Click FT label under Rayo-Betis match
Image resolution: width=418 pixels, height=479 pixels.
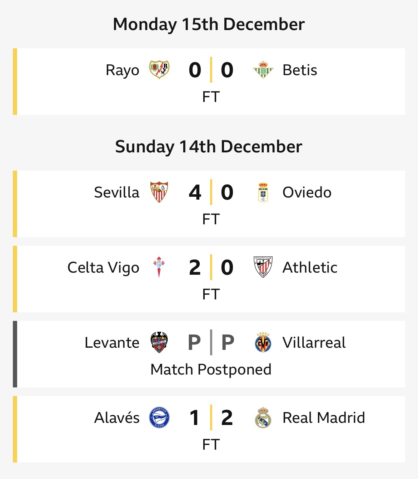pyautogui.click(x=211, y=97)
